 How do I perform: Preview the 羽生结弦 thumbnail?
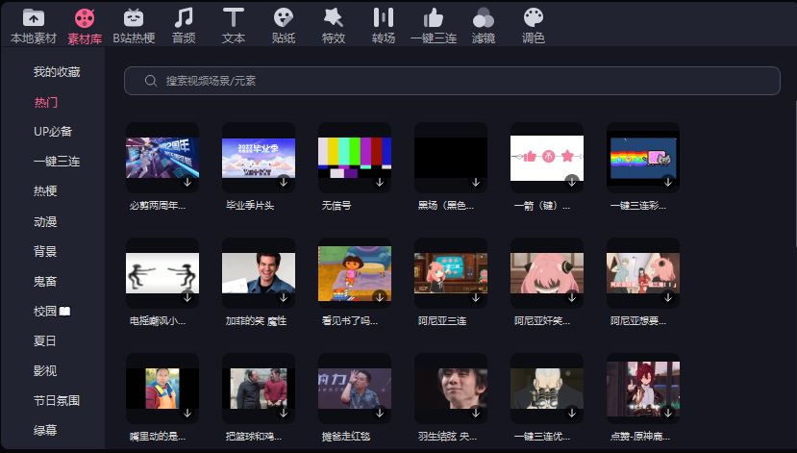point(451,389)
